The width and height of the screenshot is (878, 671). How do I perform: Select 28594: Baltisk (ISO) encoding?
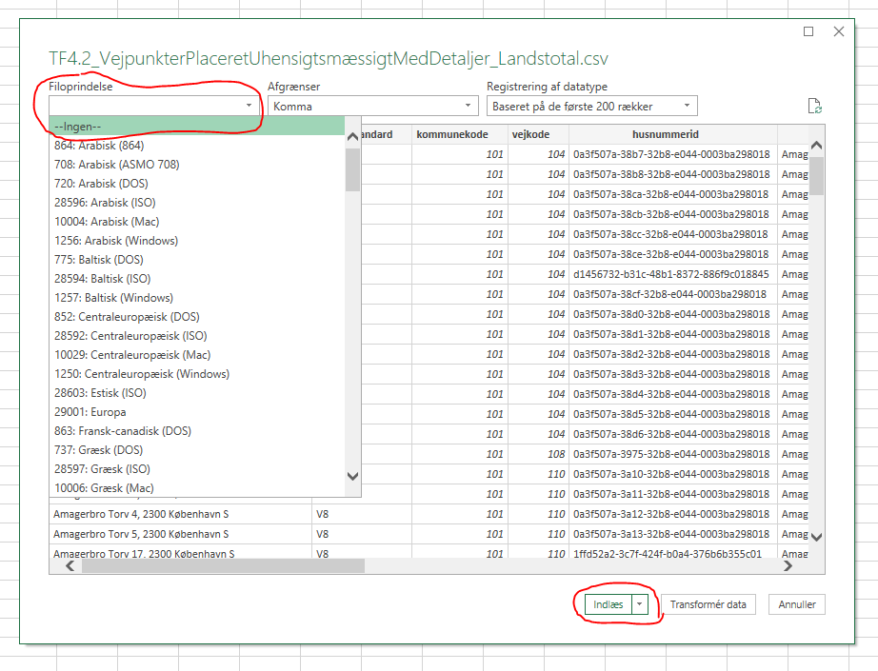[x=196, y=279]
